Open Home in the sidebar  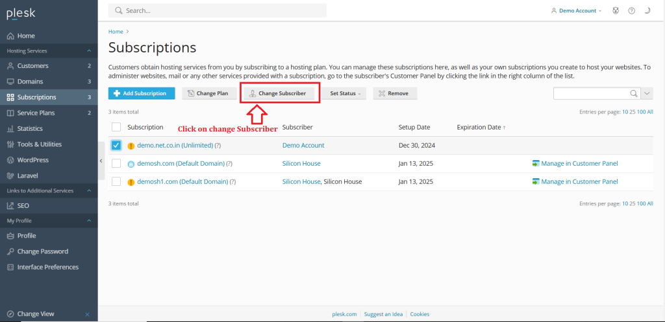coord(49,36)
